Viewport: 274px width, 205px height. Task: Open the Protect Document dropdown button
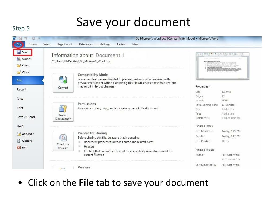[63, 112]
